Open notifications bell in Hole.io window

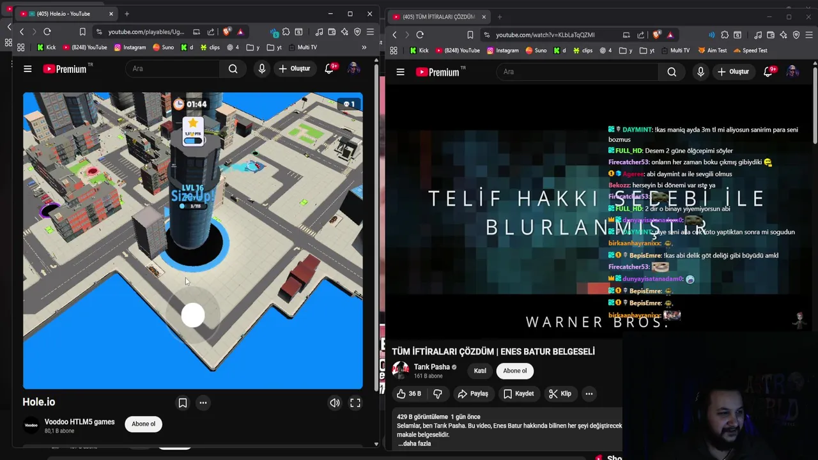pyautogui.click(x=329, y=69)
